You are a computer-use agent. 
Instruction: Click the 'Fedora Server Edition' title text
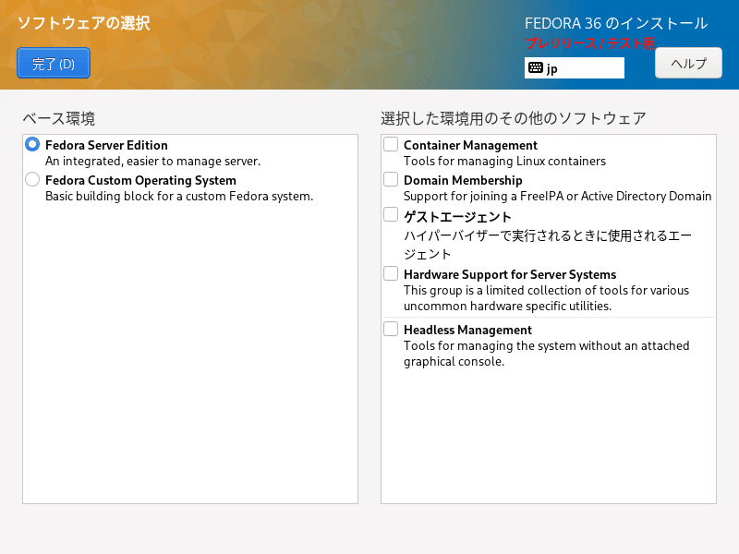pyautogui.click(x=106, y=145)
